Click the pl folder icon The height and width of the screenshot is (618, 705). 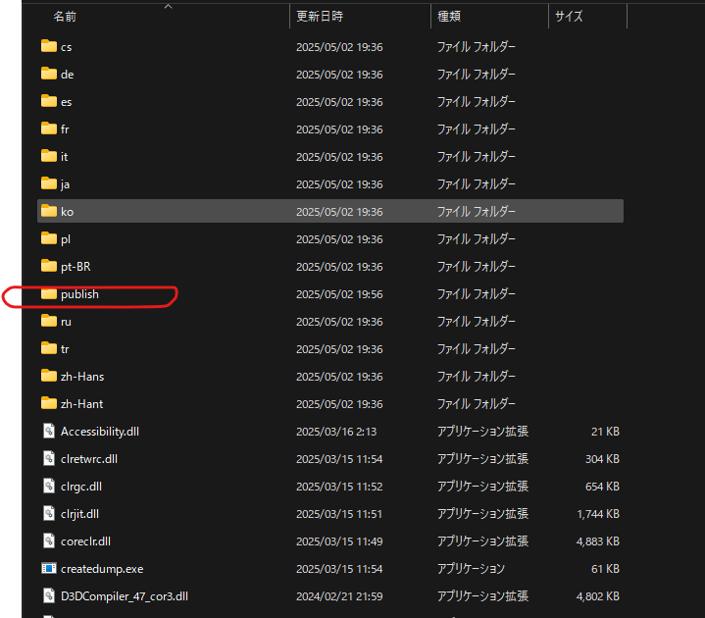tap(49, 238)
